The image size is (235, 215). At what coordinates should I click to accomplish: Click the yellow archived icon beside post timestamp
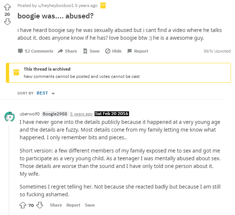tap(103, 6)
